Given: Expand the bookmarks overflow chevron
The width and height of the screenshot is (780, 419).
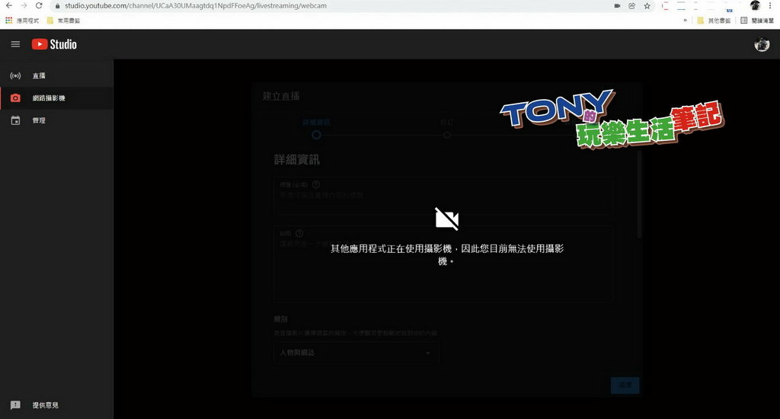Looking at the screenshot, I should [x=685, y=21].
